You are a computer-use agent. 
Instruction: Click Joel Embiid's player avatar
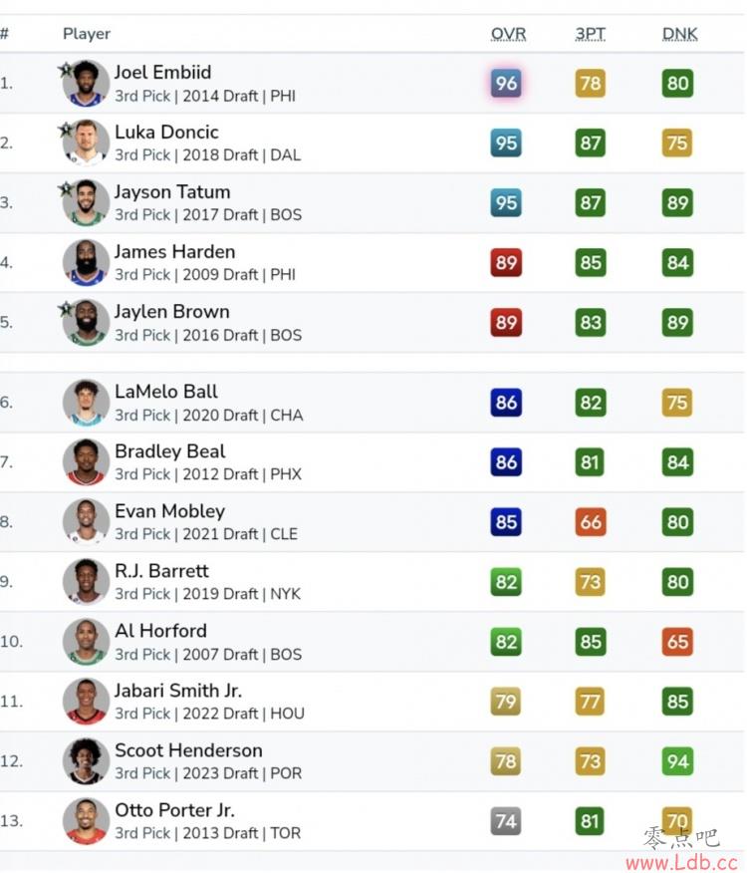click(86, 84)
